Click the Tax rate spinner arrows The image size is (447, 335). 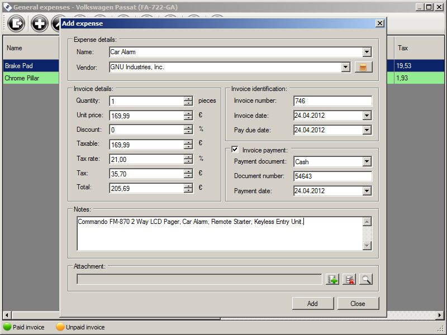tap(188, 159)
